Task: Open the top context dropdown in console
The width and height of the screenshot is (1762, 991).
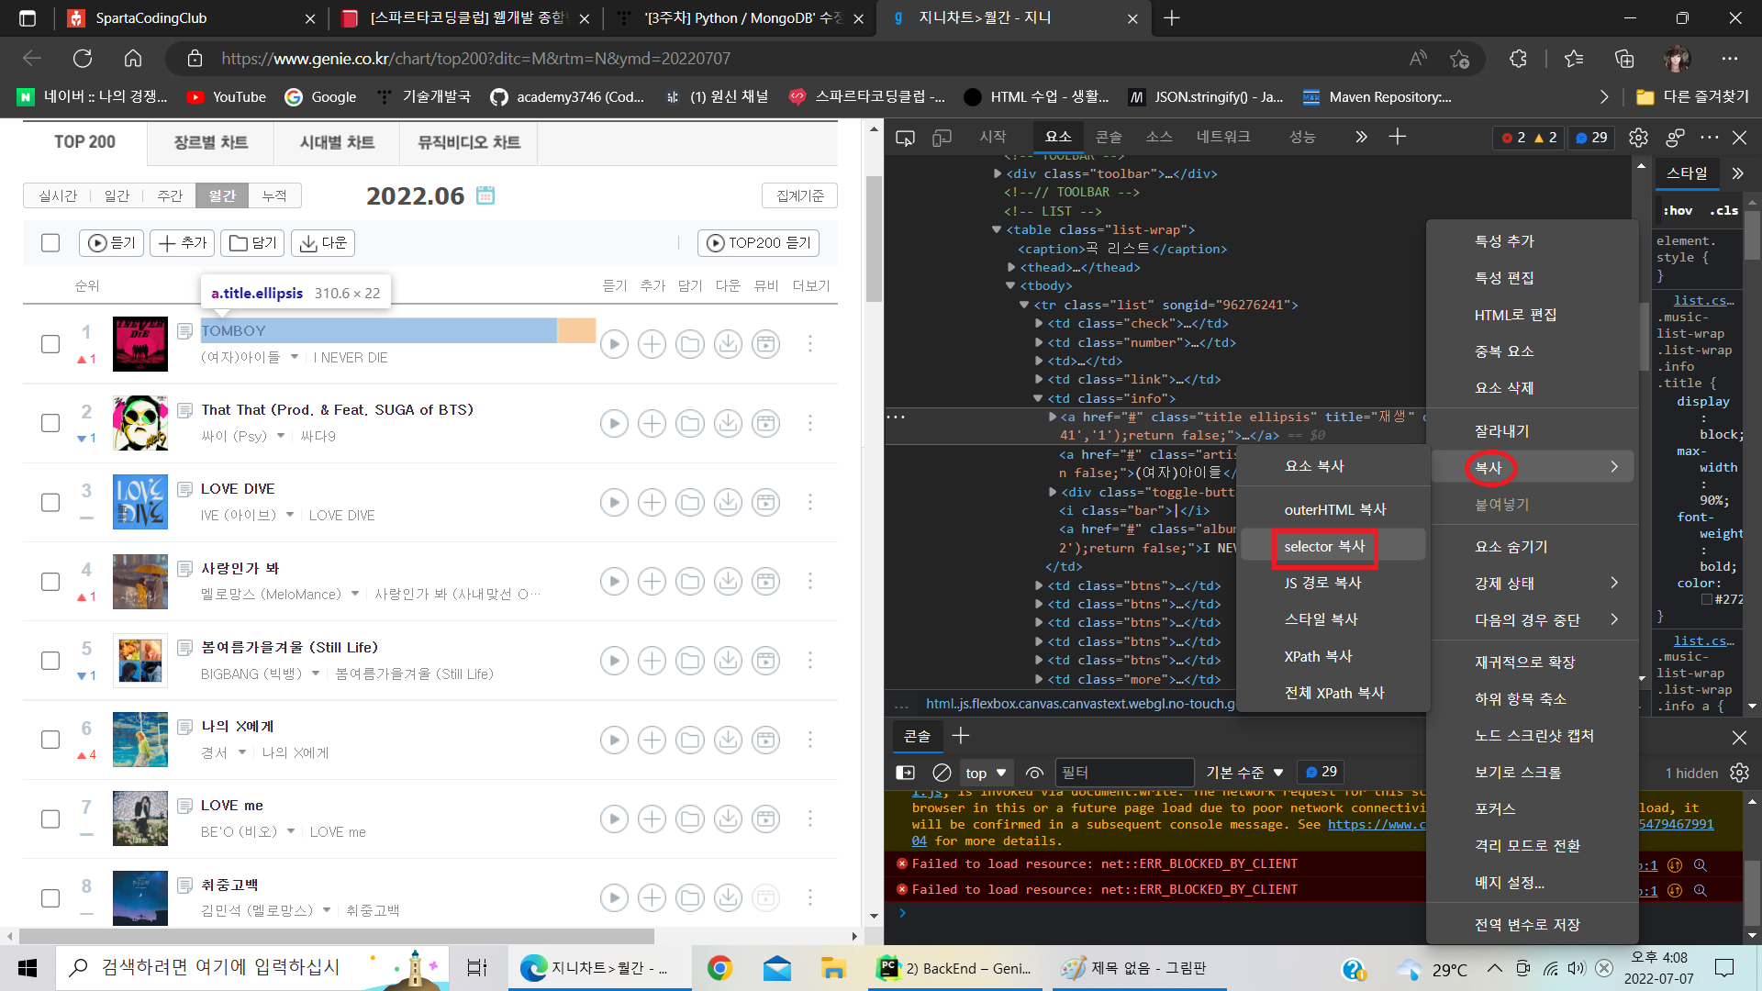Action: 986,773
